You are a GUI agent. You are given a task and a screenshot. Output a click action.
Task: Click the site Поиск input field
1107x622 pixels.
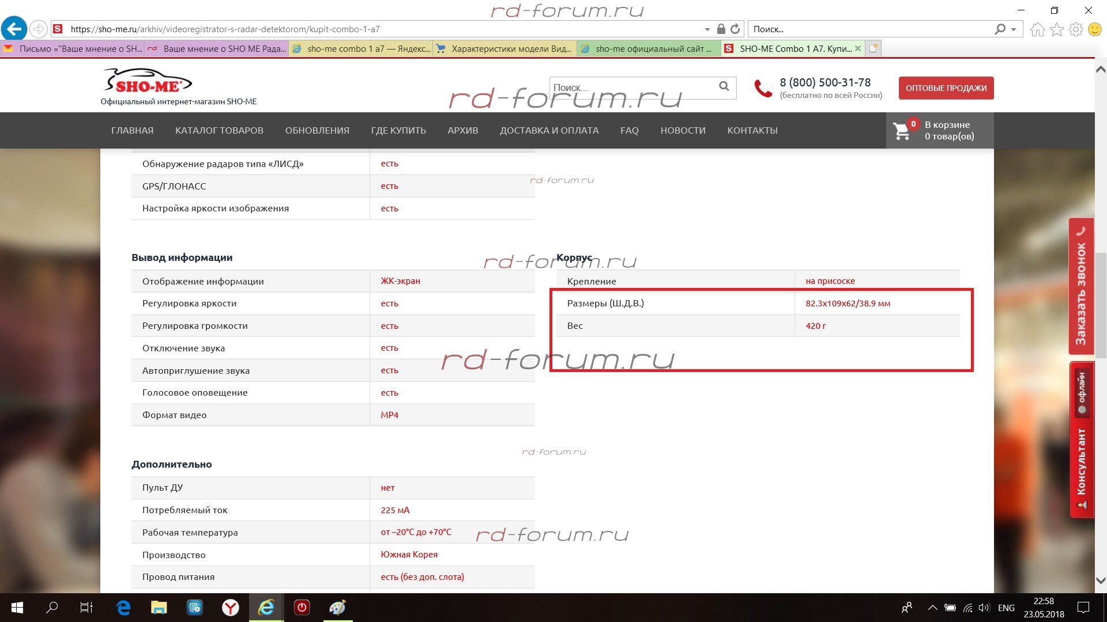[x=631, y=88]
